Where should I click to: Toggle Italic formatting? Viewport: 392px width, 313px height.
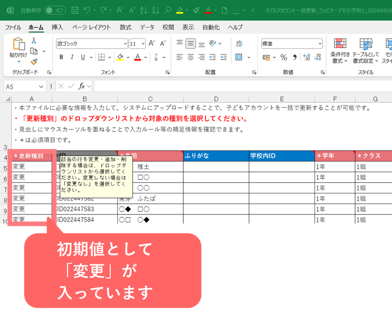72,57
